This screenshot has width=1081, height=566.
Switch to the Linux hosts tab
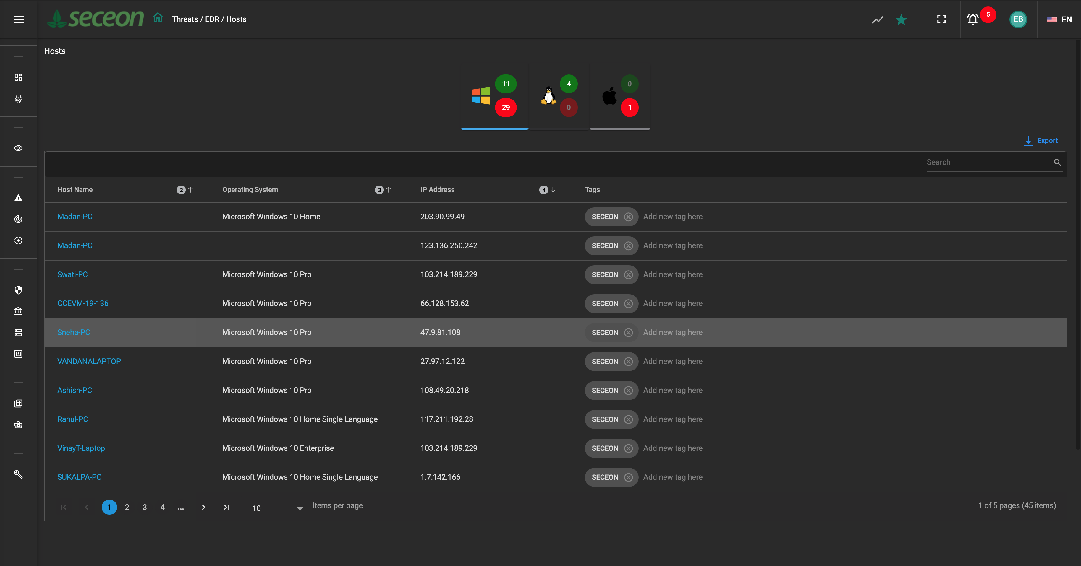559,96
